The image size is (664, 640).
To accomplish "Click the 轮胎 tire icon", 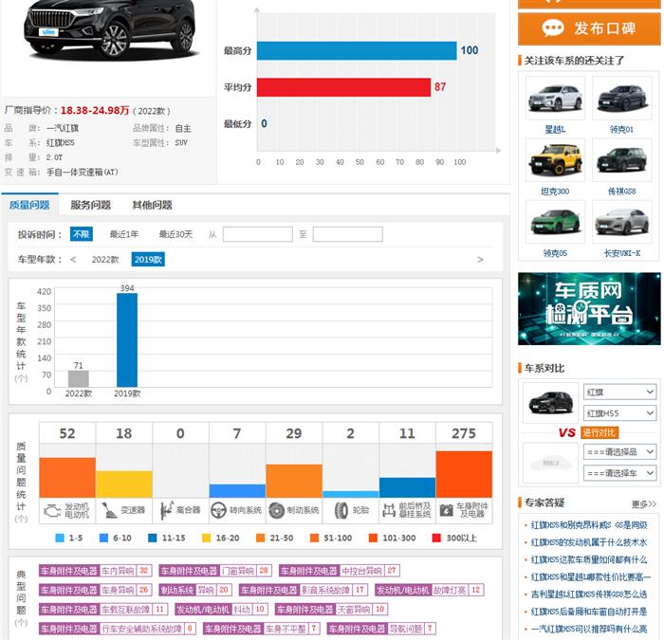I will click(341, 510).
